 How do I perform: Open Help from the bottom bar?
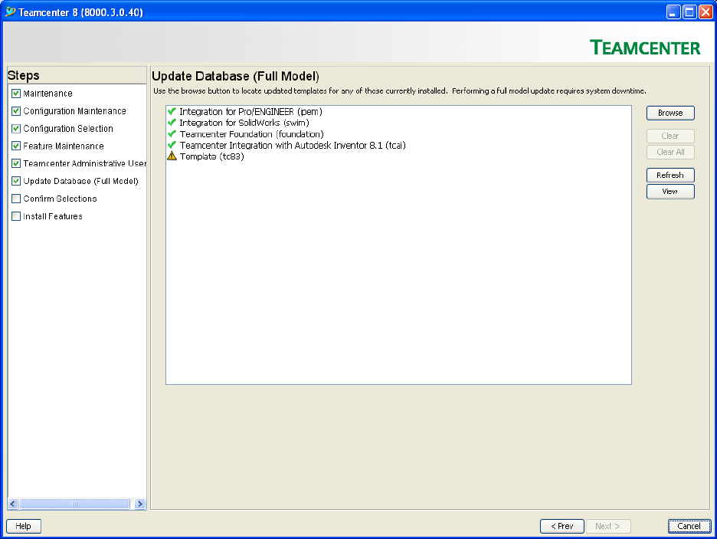[23, 526]
